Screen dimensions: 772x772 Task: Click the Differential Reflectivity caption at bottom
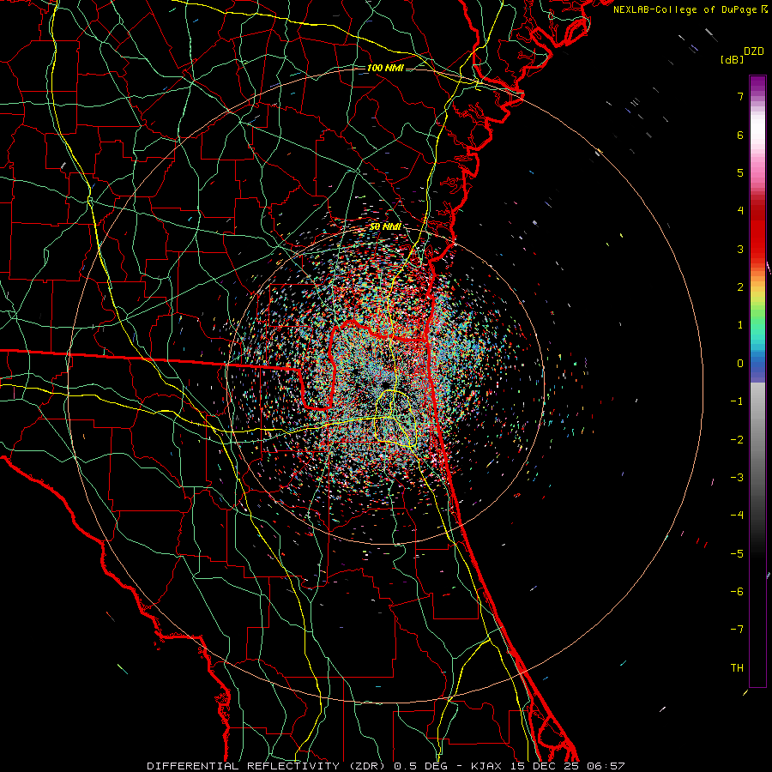(386, 766)
